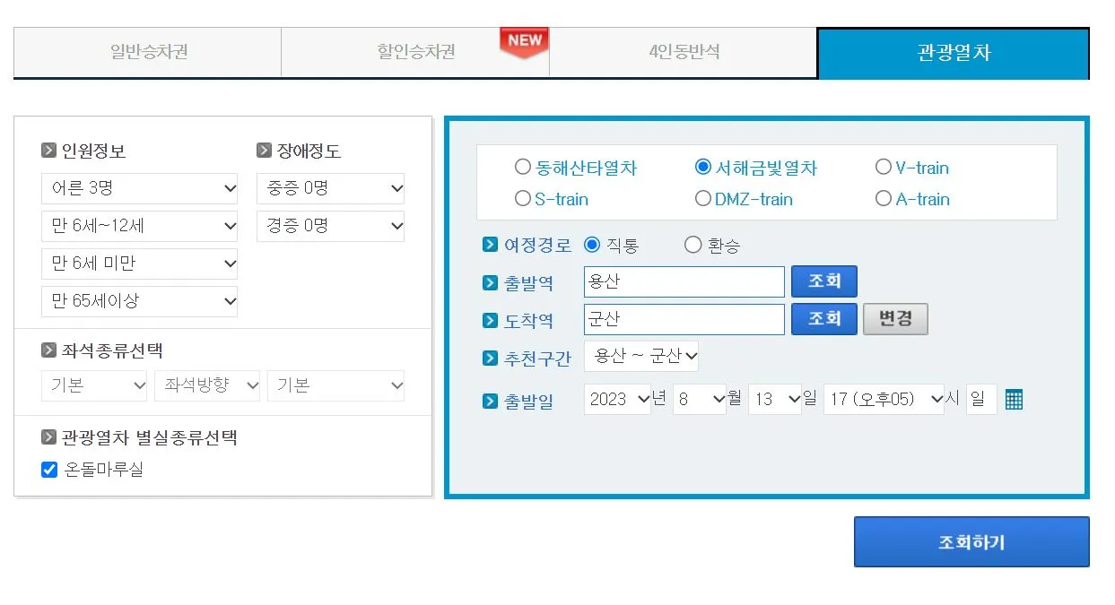Image resolution: width=1115 pixels, height=605 pixels.
Task: Switch to the 일반승차권 tab
Action: pos(147,53)
